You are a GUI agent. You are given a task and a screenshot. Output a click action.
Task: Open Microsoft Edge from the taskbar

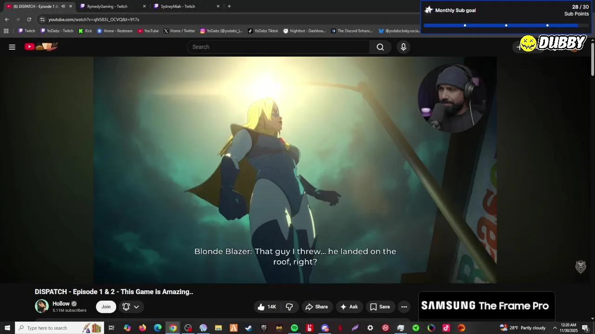tap(158, 328)
